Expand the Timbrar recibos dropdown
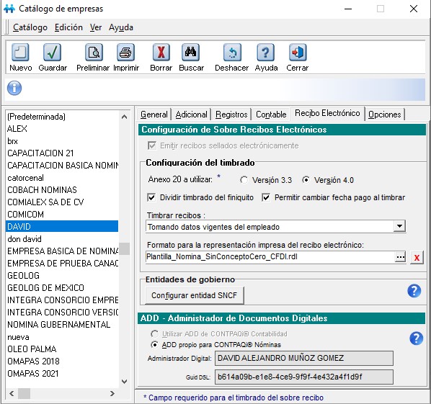This screenshot has height=404, width=431. [x=399, y=226]
